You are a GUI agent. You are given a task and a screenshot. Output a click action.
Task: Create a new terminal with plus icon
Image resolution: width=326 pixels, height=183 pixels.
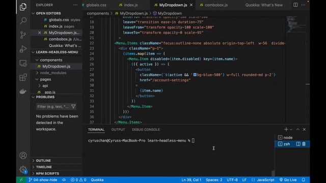(286, 130)
